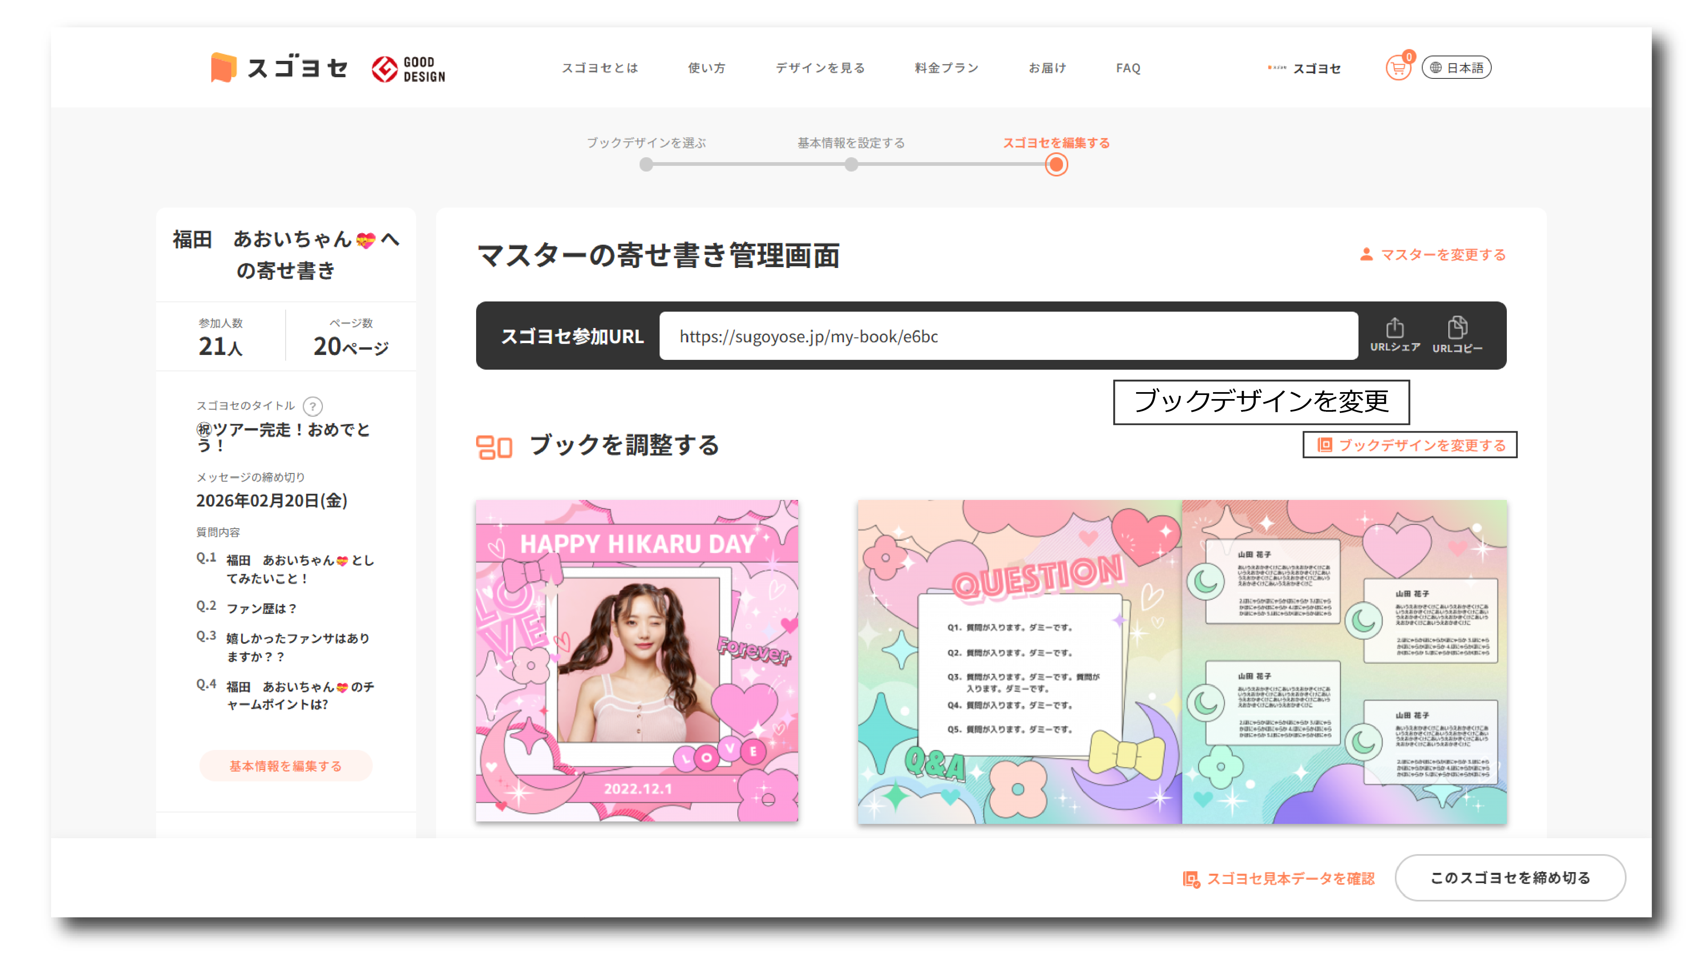Go to デザインを見る in navigation
The width and height of the screenshot is (1703, 955).
[820, 67]
